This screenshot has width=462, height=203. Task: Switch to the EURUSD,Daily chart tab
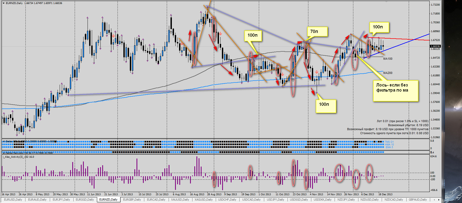pos(13,200)
